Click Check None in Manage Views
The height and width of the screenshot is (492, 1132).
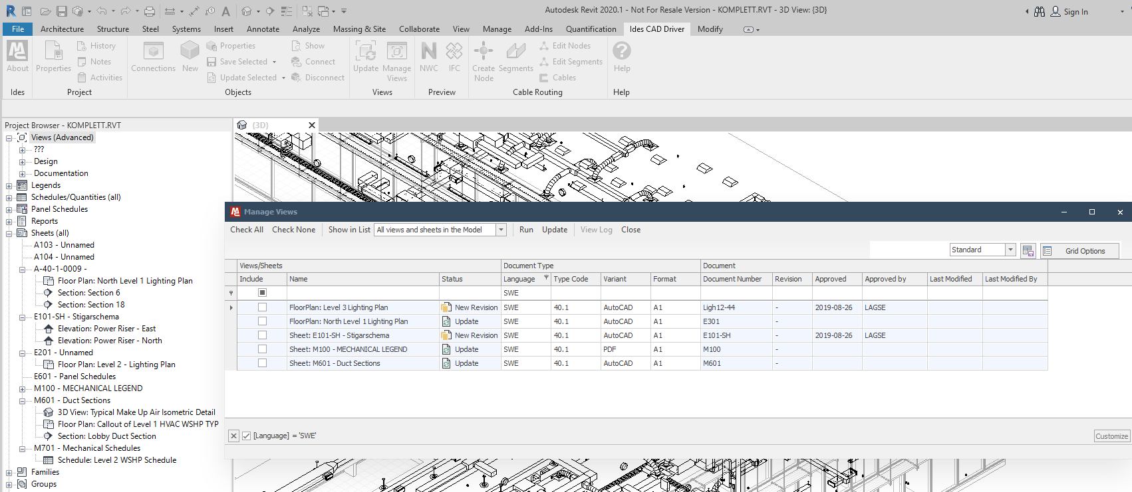294,230
